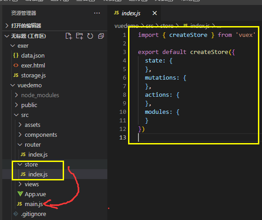Collapse all folders using the explorer icon

tap(101, 36)
